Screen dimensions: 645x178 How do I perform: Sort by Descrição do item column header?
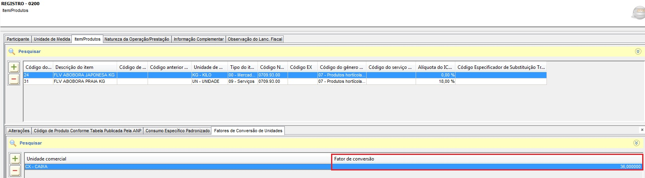click(85, 67)
